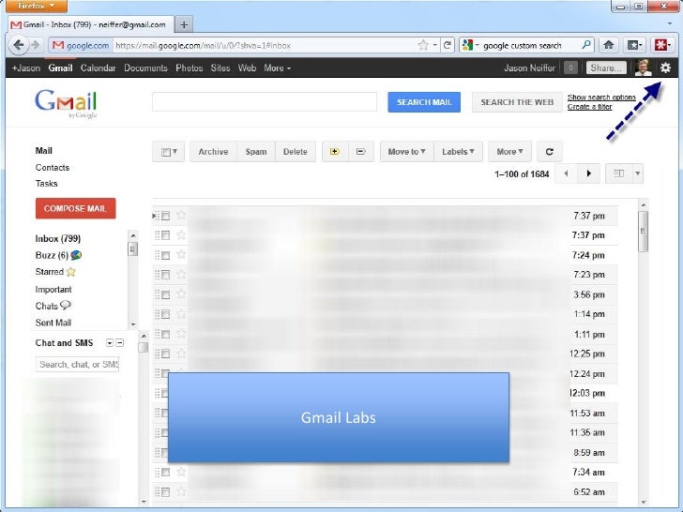Open Chat and SMS options arrow

110,343
